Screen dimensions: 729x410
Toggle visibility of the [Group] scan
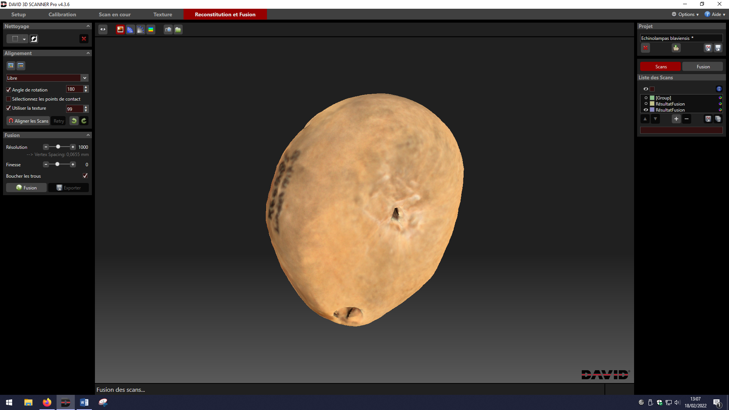click(646, 98)
